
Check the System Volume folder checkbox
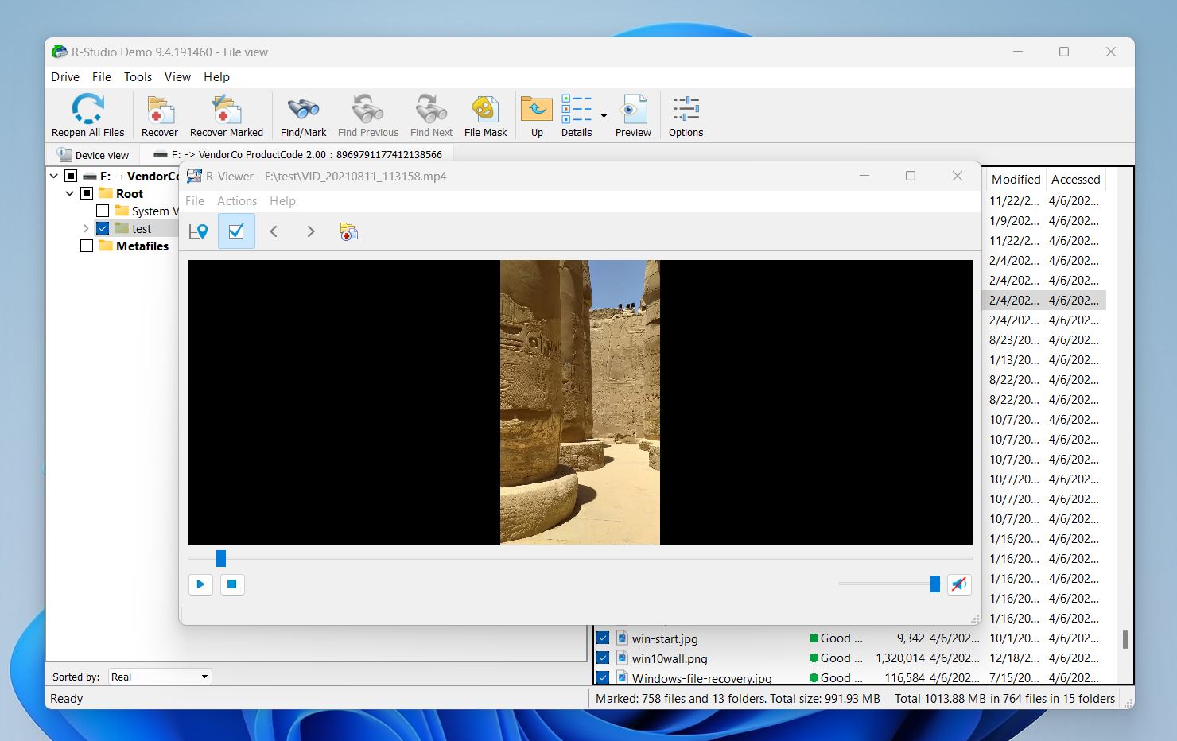click(103, 211)
